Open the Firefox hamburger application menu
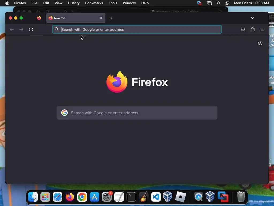274x206 pixels. click(262, 29)
